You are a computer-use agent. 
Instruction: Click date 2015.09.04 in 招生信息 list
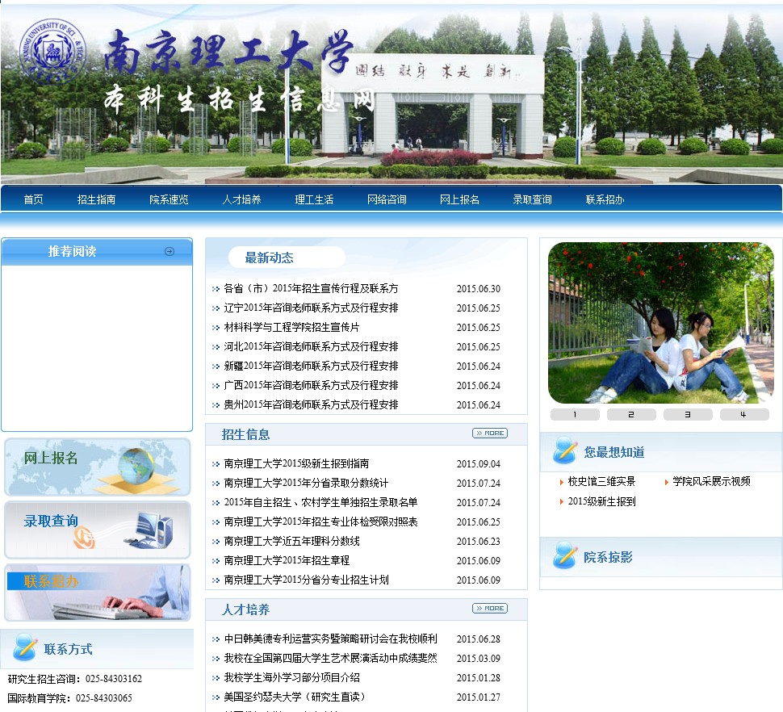tap(479, 464)
